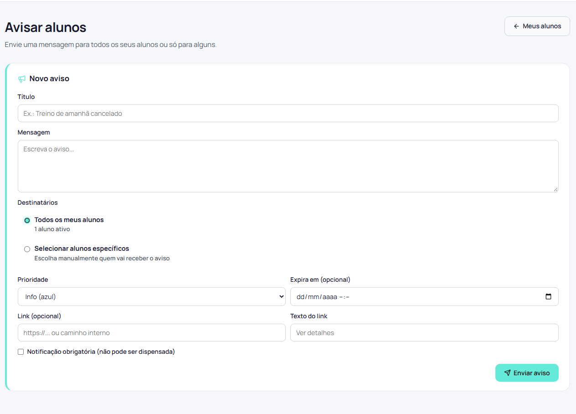576x414 pixels.
Task: Click the Novo aviso section title
Action: (49, 79)
